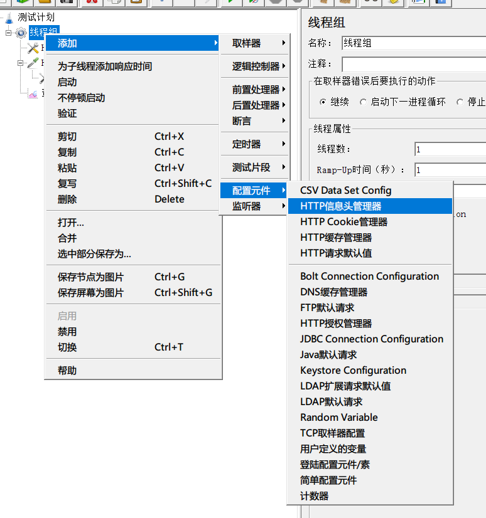The image size is (486, 518).
Task: Select the 启动下一进程循环 radio option
Action: 364,102
